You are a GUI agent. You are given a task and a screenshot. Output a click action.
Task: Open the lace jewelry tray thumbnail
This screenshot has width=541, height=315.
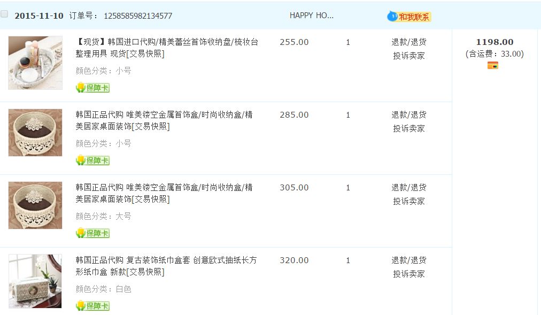[35, 63]
